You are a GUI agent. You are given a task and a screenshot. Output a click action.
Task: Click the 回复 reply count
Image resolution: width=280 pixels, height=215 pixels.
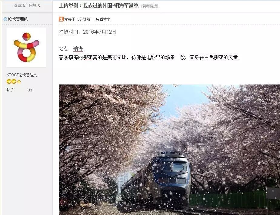35,5
